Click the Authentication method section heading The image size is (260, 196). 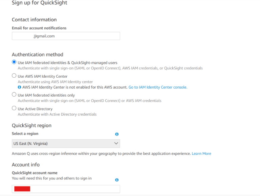[38, 54]
